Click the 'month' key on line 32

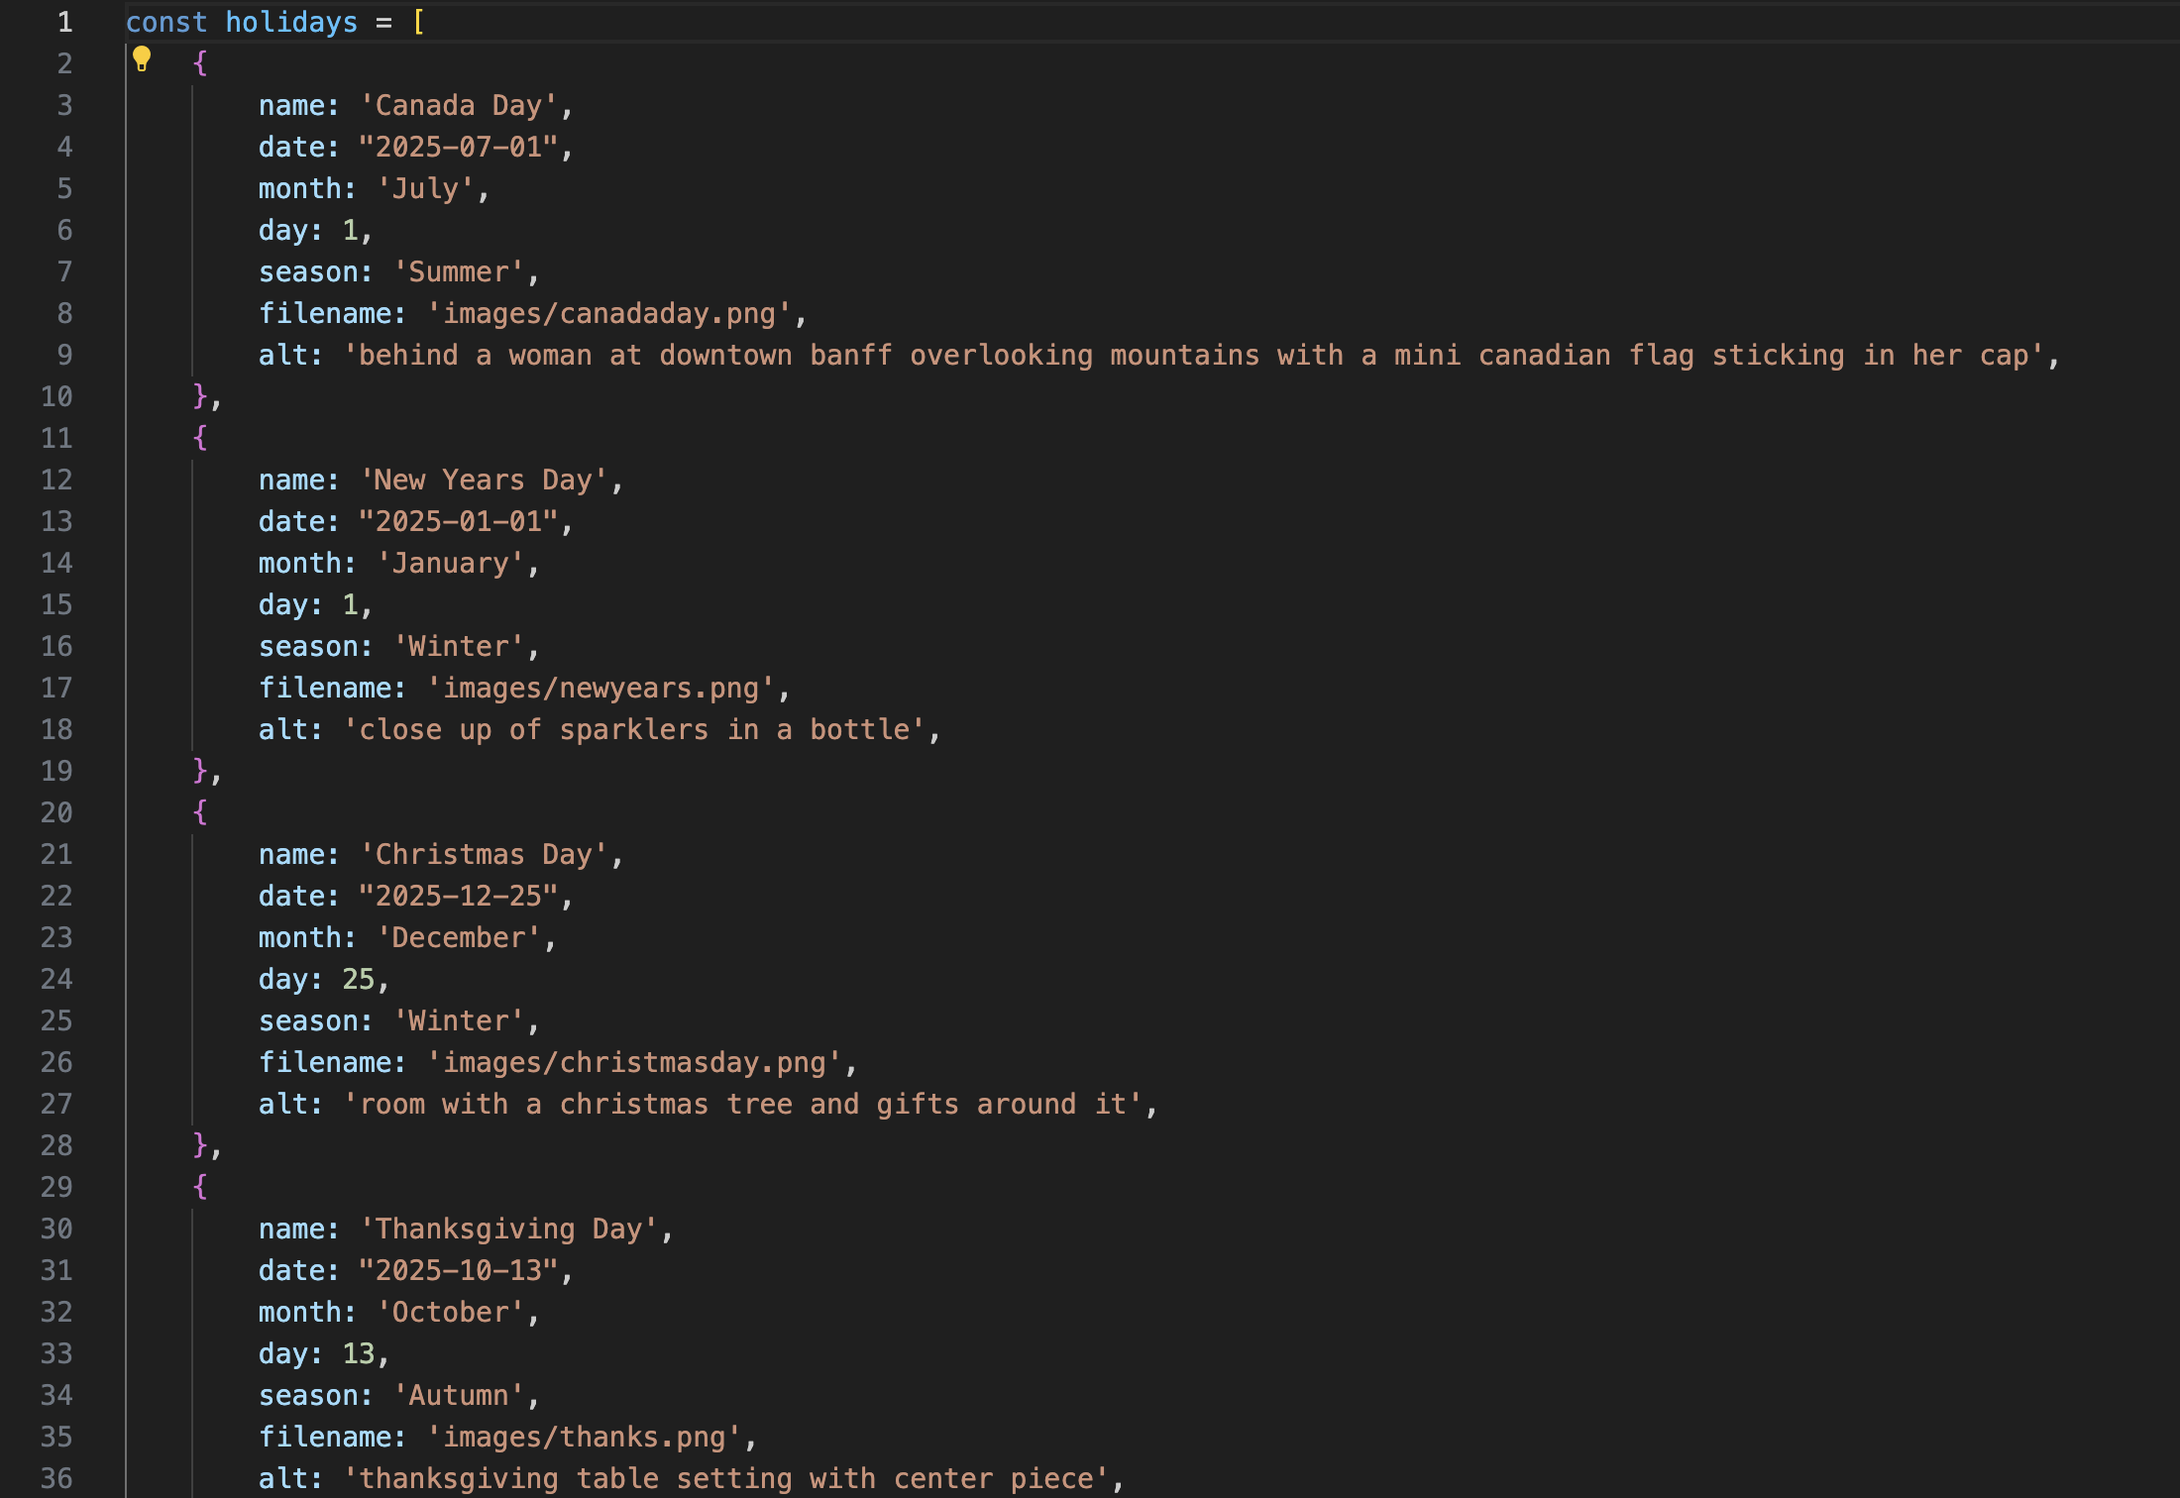point(300,1312)
